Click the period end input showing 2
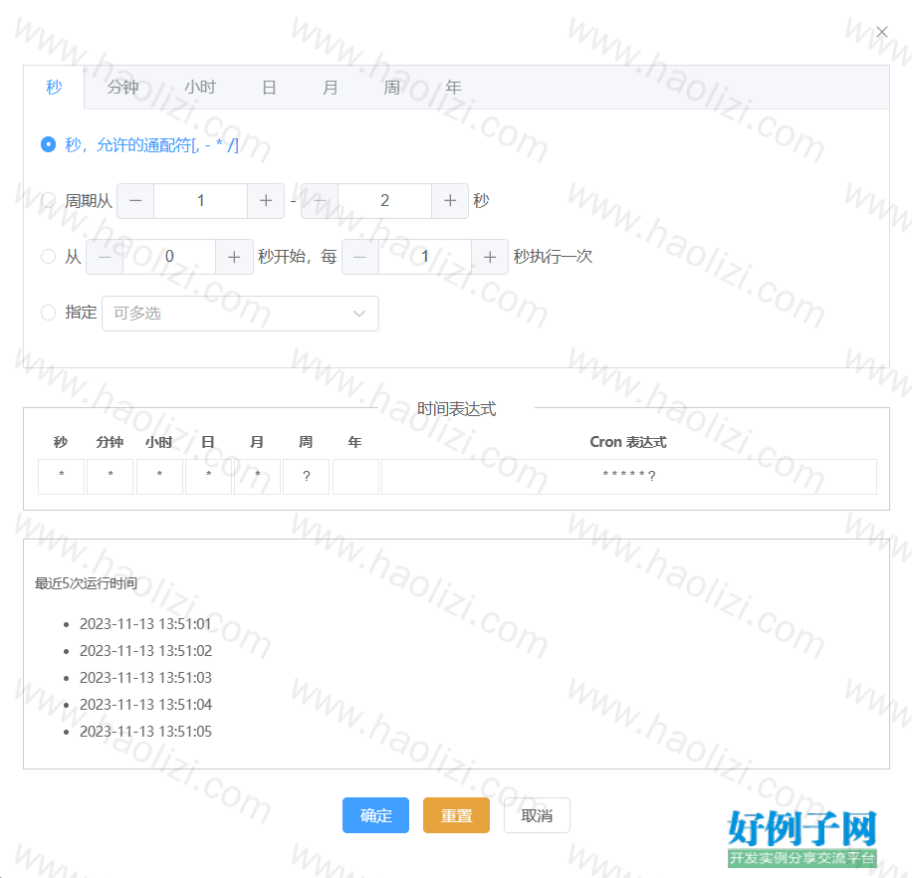This screenshot has width=912, height=878. pyautogui.click(x=384, y=201)
